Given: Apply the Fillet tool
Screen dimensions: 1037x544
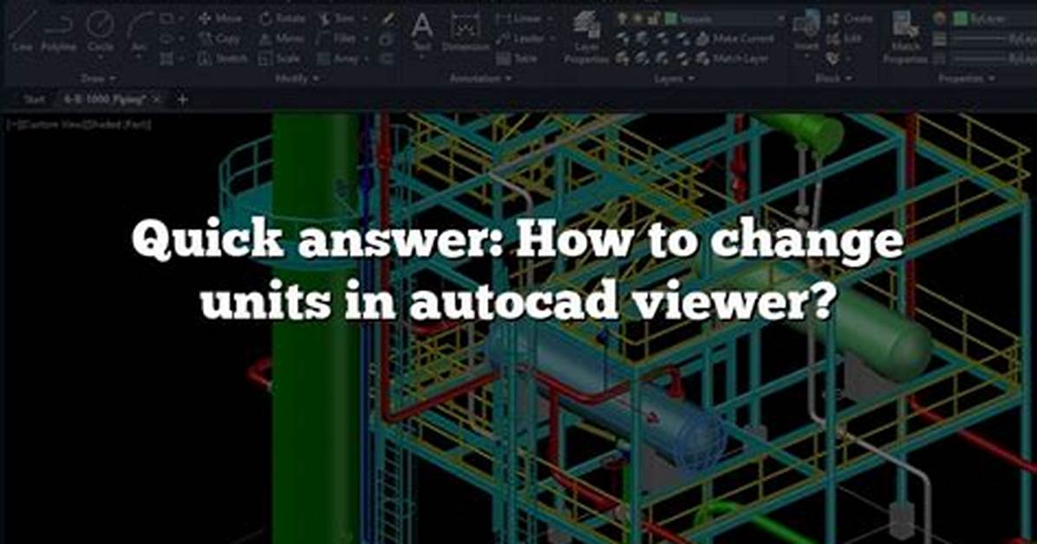Looking at the screenshot, I should coord(338,39).
